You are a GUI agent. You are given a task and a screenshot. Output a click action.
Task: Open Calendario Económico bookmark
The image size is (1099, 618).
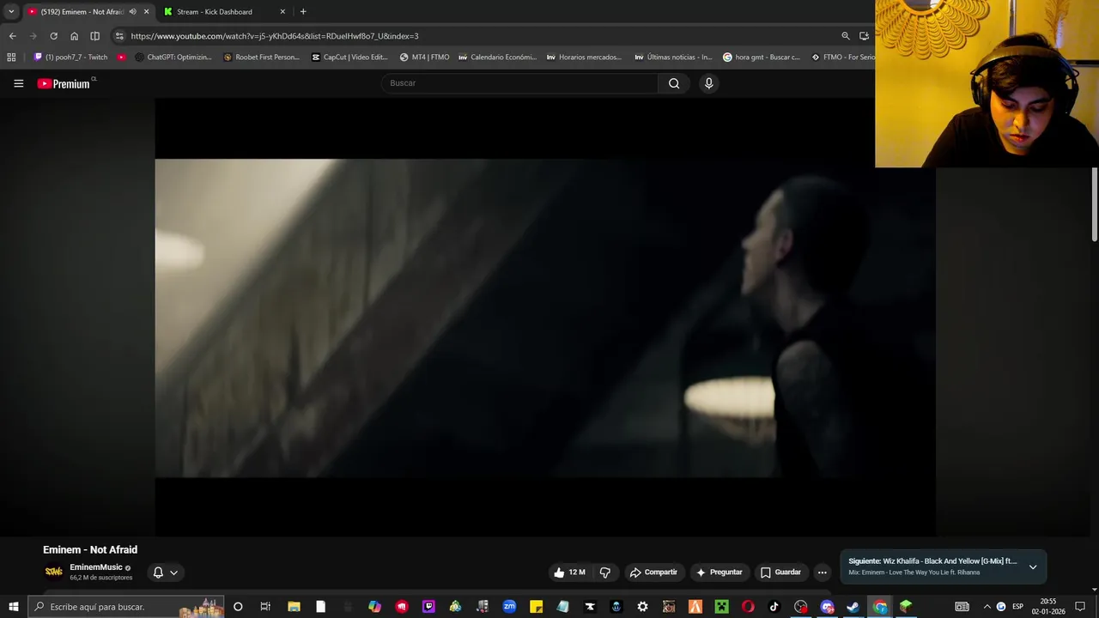point(497,58)
